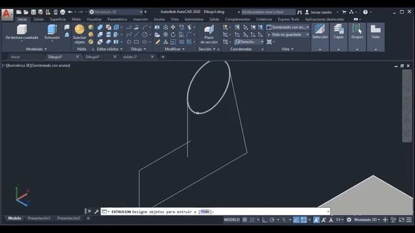Click the Save icon in quick access toolbar
415x233 pixels.
33,12
